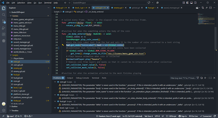Click the Problems filter input field
Screen dimensions: 218x118
pyautogui.click(x=183, y=78)
